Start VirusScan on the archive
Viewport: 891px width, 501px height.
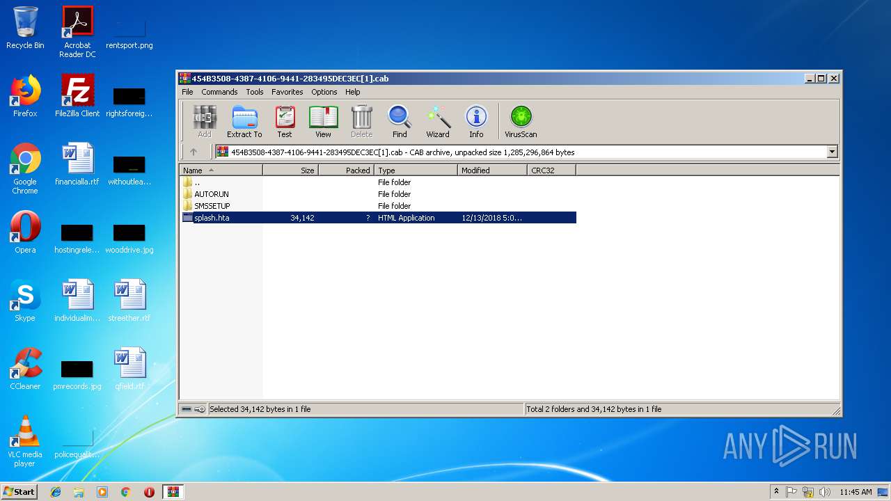521,122
